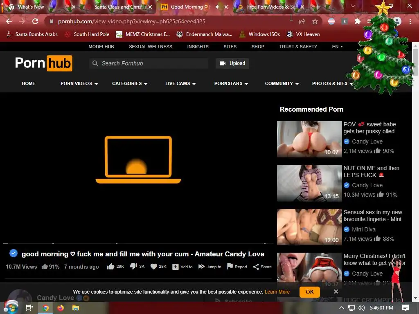Screen dimensions: 419x314
Task: Open the Windows Start menu
Action: coord(11,308)
